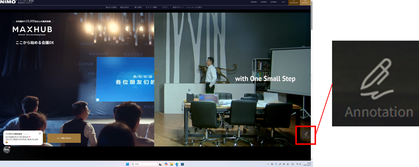Screen dimensions: 419x167
Task: Toggle the あ IME input mode indicator
Action: tap(288, 164)
